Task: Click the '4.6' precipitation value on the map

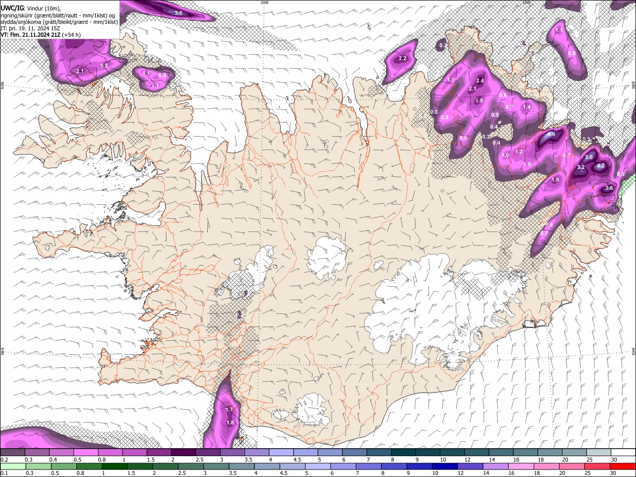Action: [x=551, y=134]
